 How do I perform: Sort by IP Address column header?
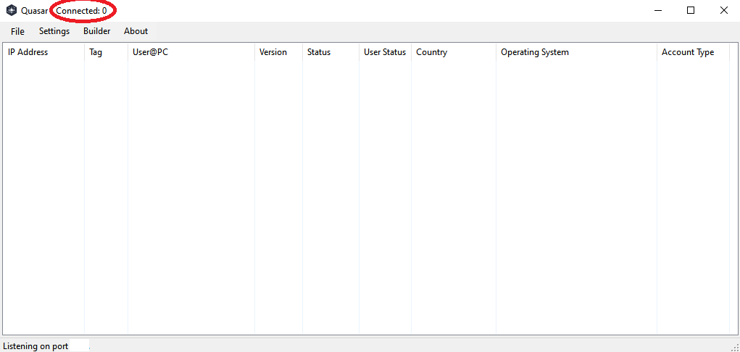pos(44,52)
